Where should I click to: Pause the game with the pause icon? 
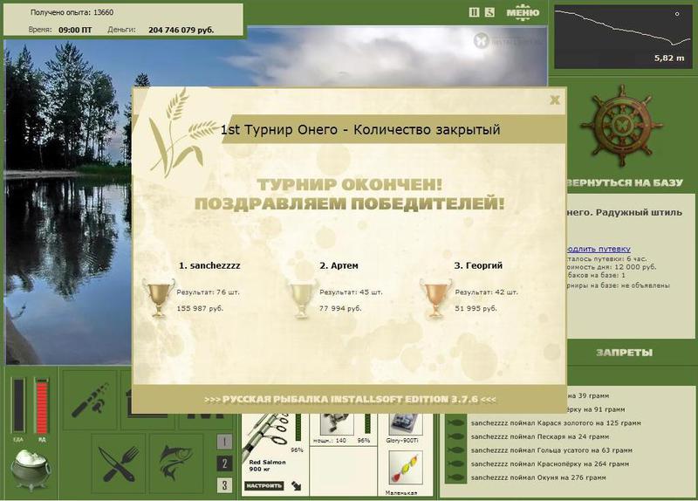pos(474,12)
